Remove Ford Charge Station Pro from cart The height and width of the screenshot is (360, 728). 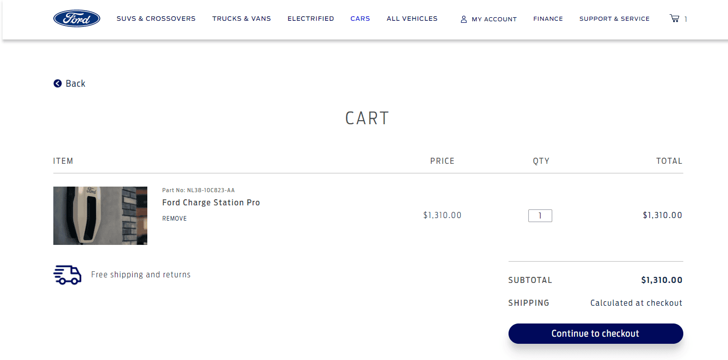click(174, 219)
